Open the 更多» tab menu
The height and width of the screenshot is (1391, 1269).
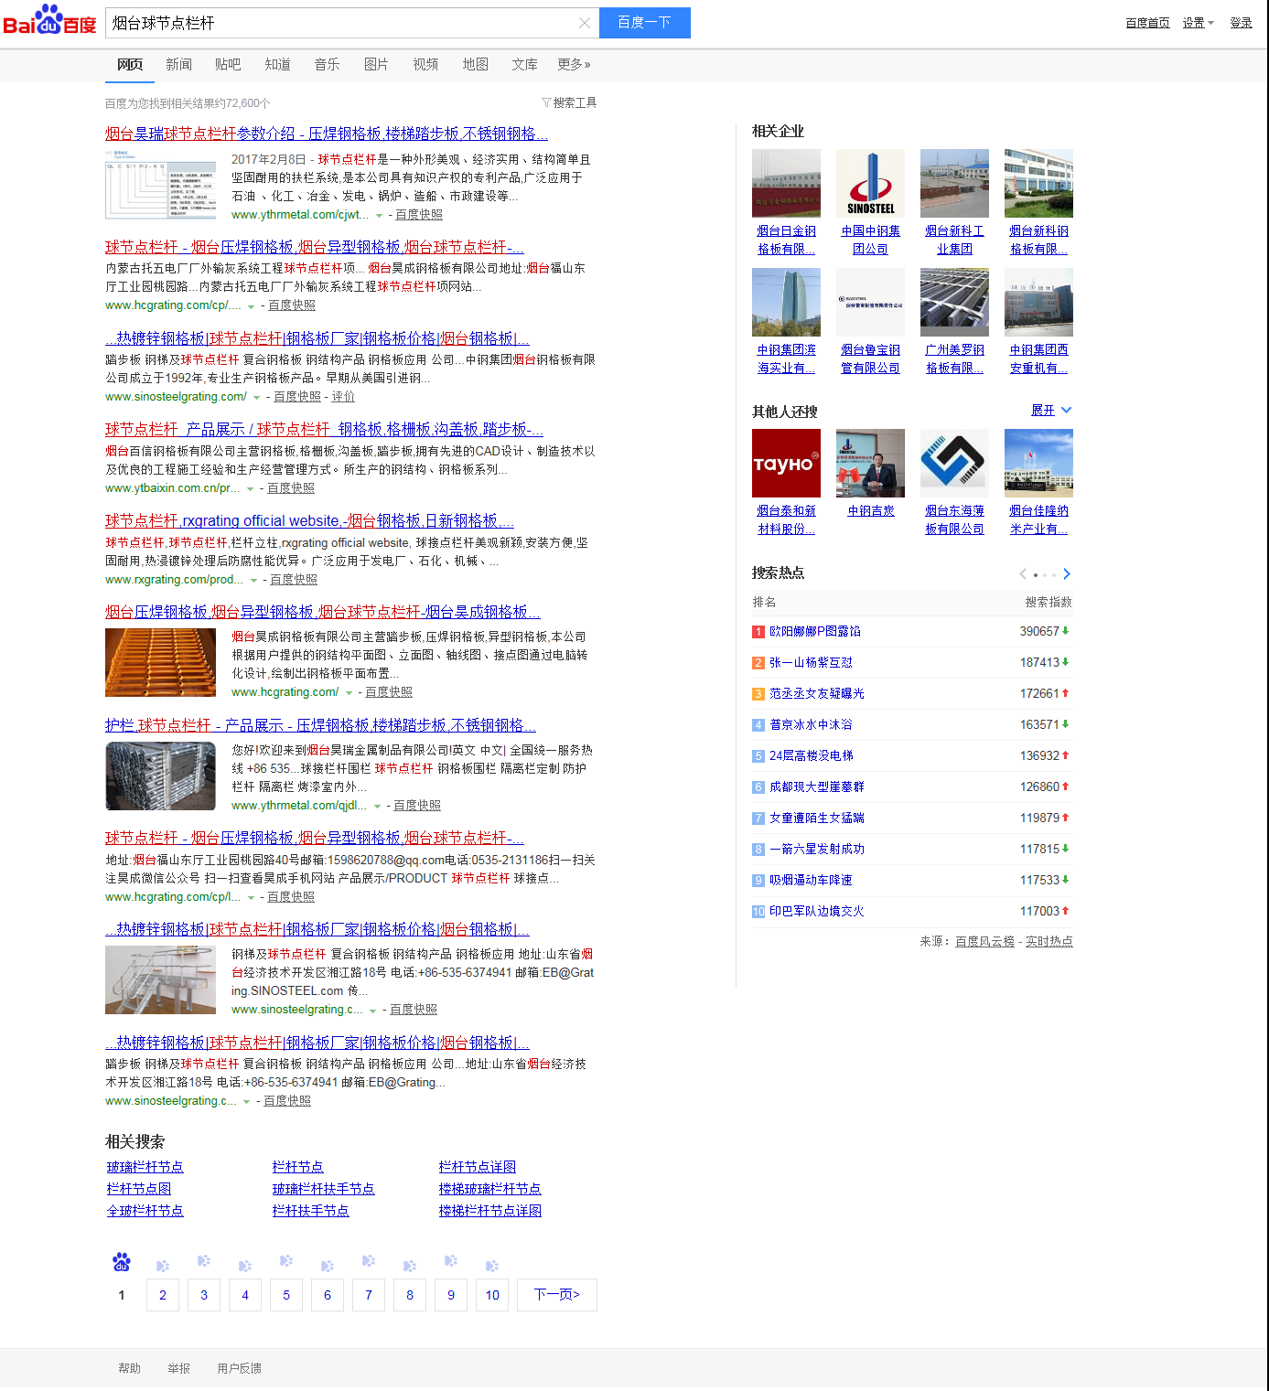point(574,64)
